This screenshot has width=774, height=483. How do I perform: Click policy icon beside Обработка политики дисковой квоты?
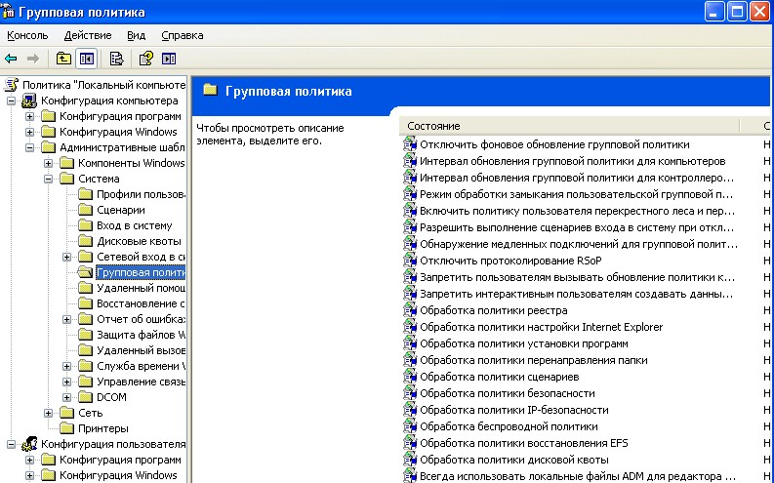pyautogui.click(x=410, y=460)
